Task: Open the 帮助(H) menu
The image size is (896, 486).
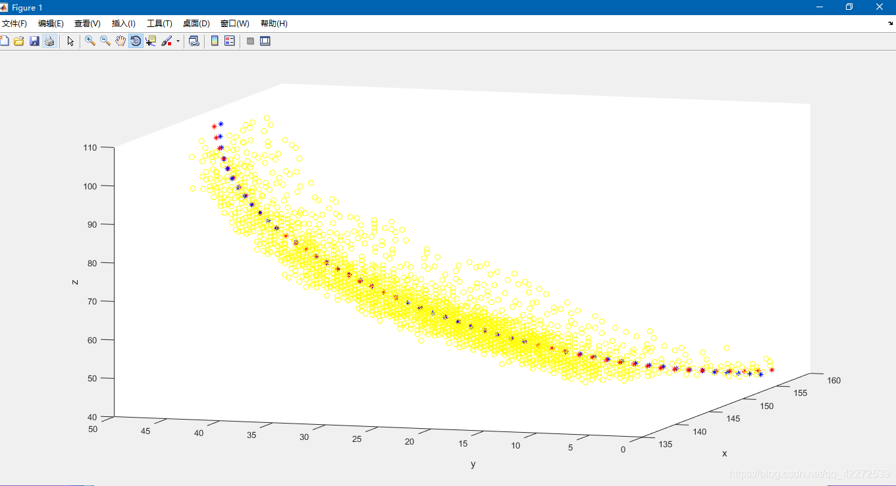Action: (x=274, y=24)
